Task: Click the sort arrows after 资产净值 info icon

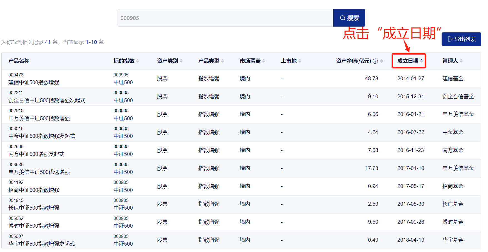Action: (x=382, y=61)
